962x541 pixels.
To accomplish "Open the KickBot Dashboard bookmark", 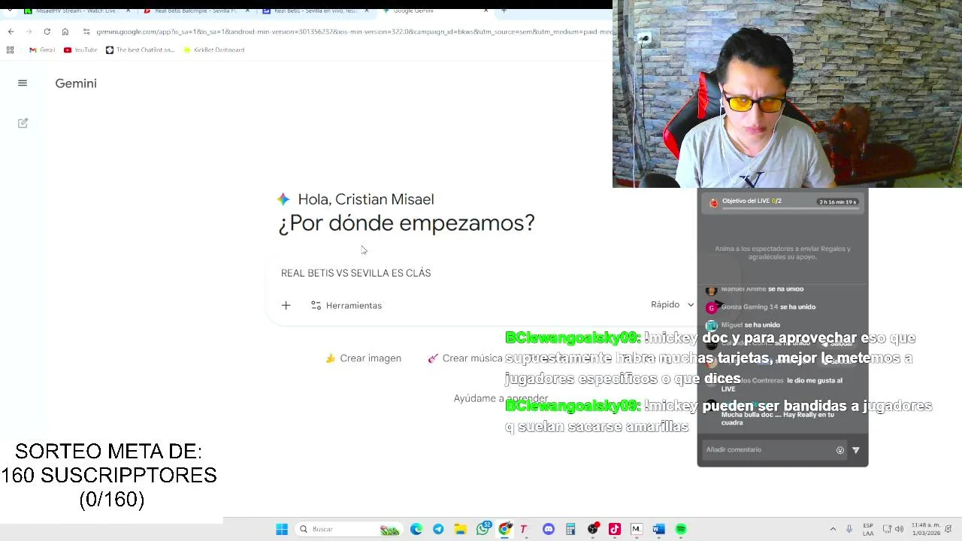I will pyautogui.click(x=214, y=50).
